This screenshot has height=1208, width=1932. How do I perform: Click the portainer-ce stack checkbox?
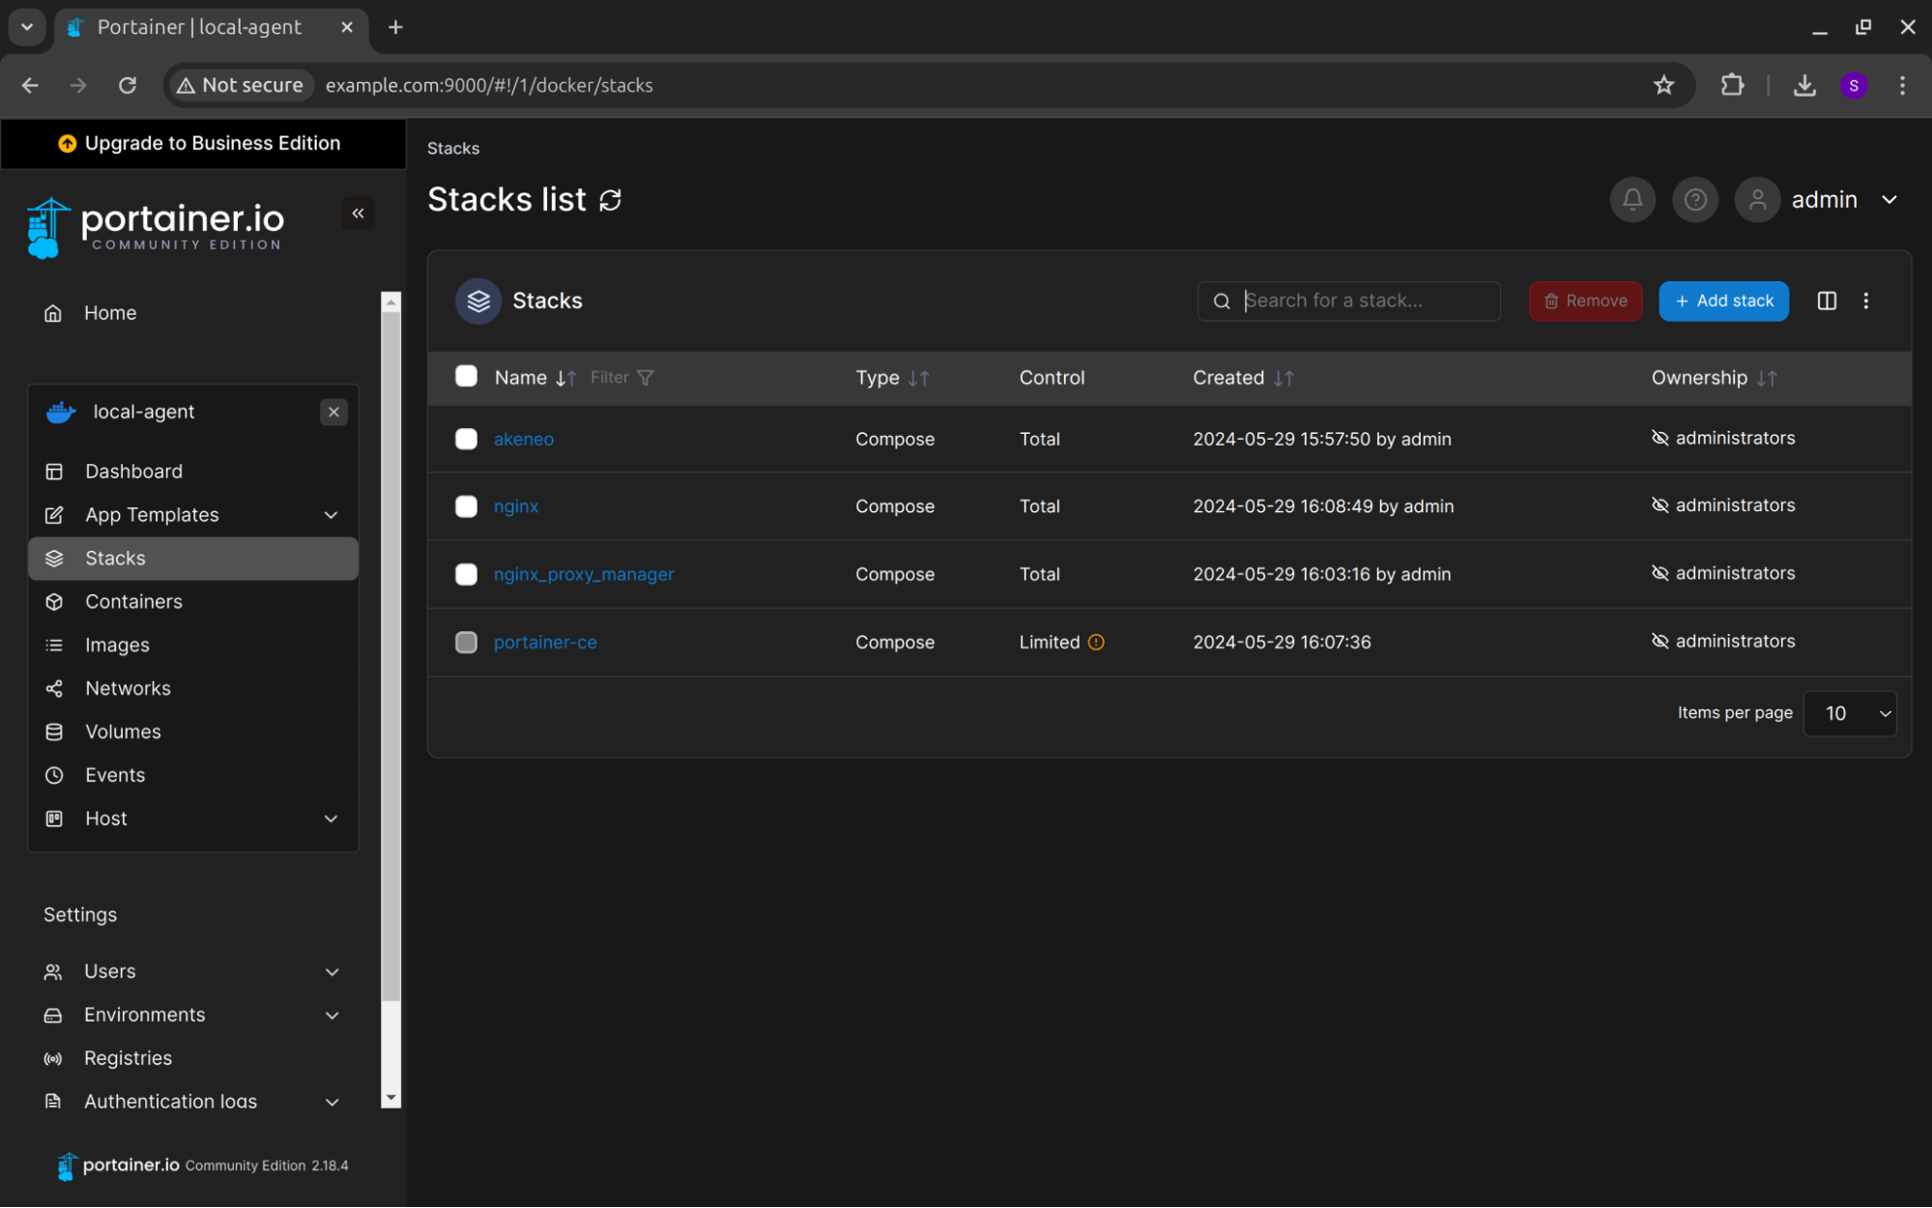pyautogui.click(x=466, y=643)
